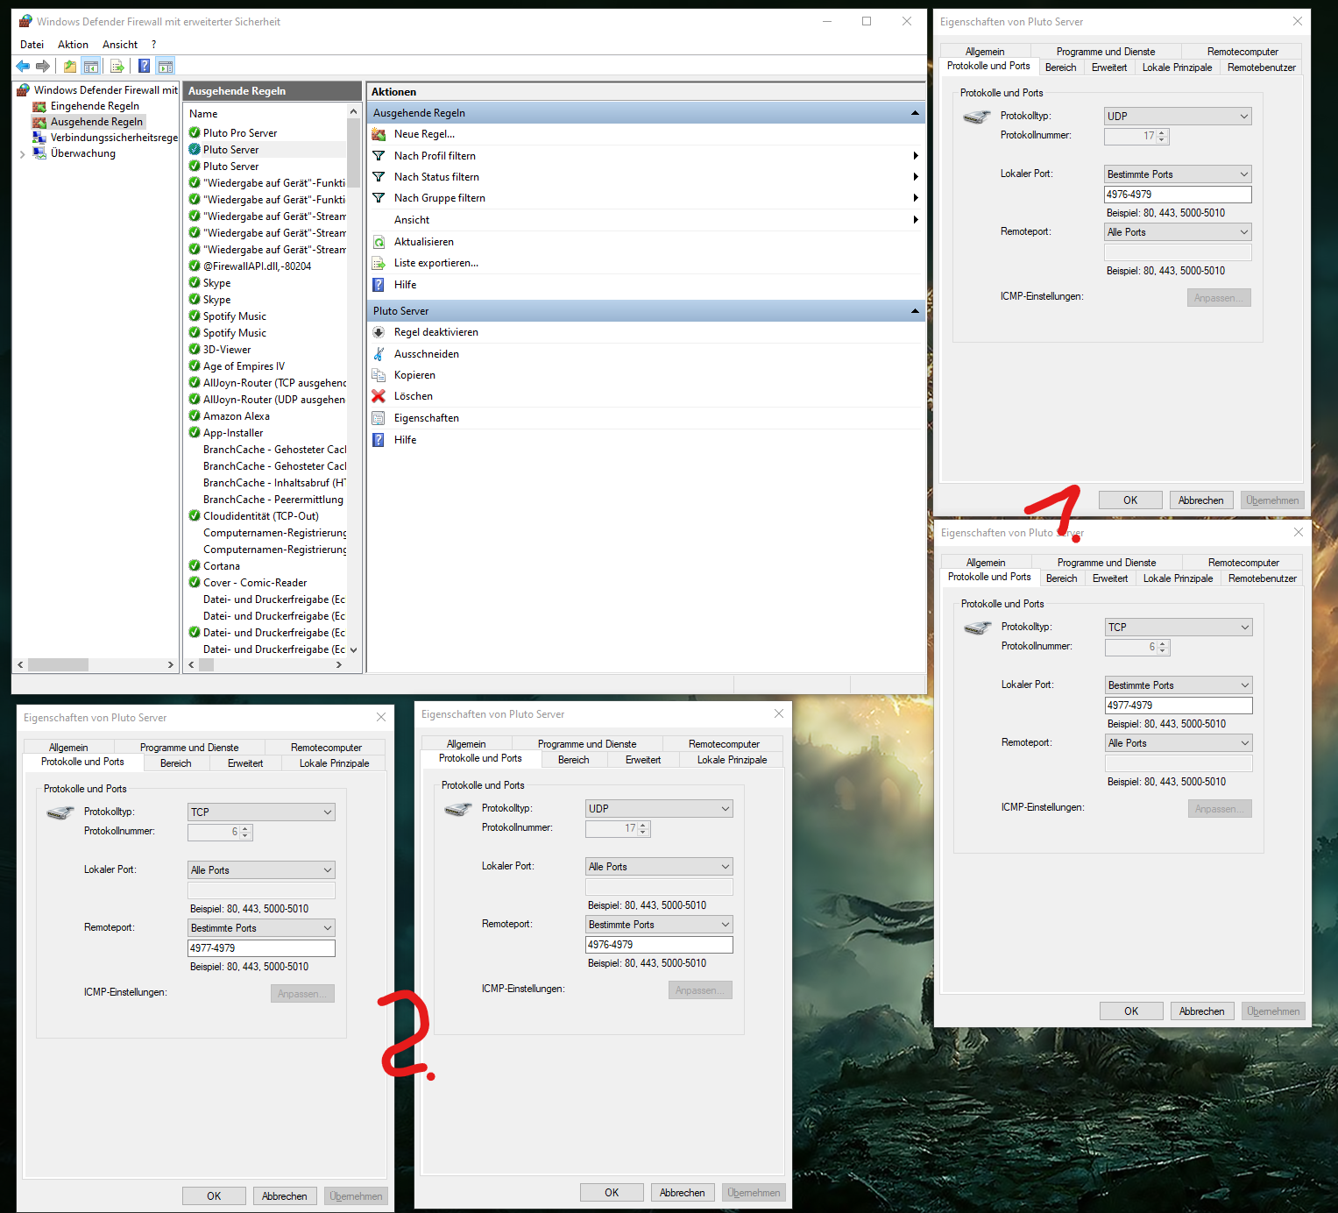Switch to Allgemein tab in remote-port 4977-4979 dialog

coord(68,748)
